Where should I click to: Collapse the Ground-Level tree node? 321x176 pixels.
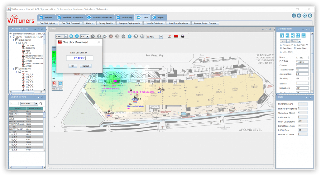[13, 40]
